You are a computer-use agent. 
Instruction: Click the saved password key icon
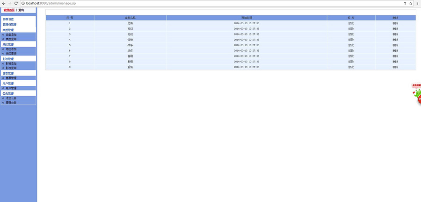[x=405, y=3]
